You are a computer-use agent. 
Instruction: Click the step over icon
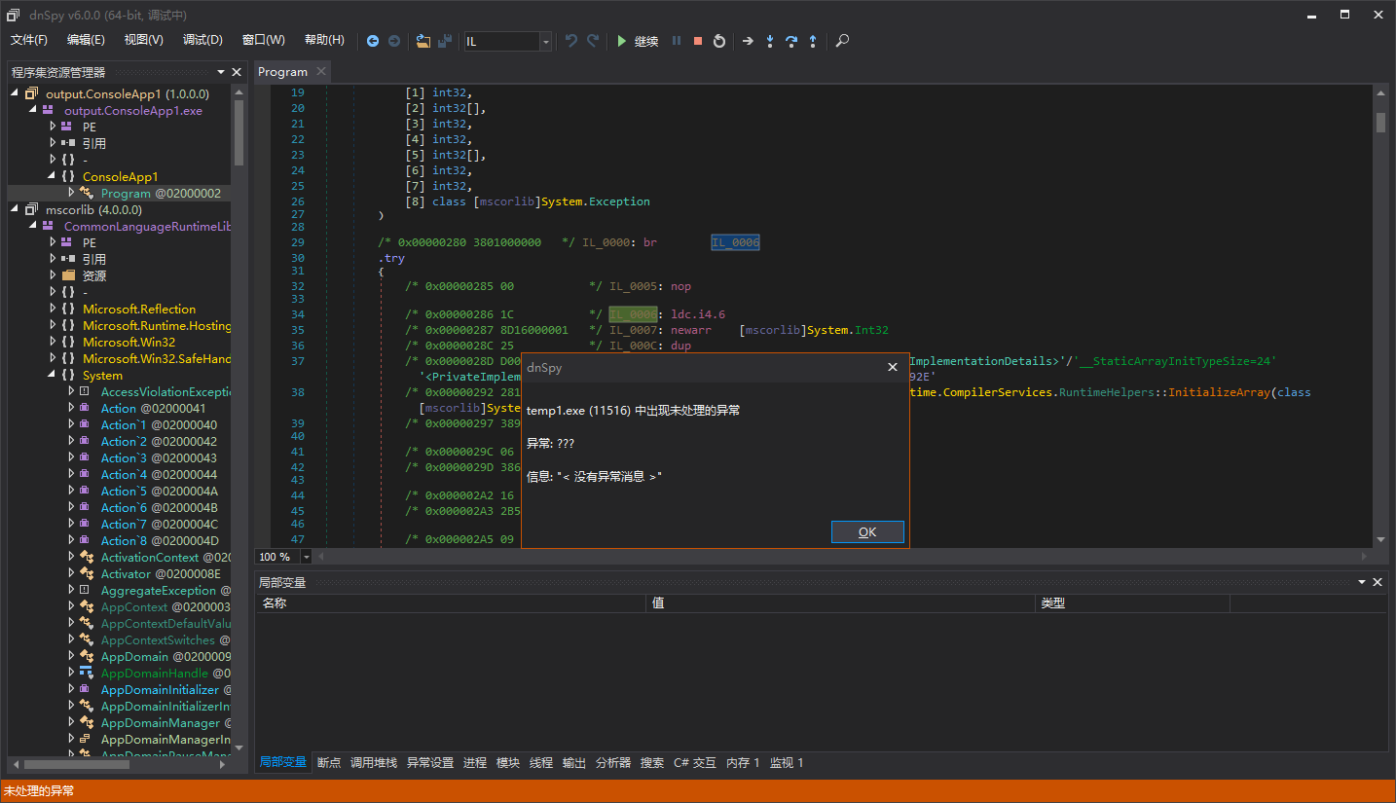(791, 41)
